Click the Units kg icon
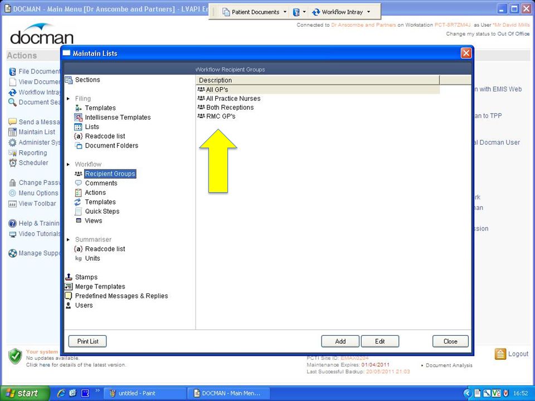 coord(79,258)
